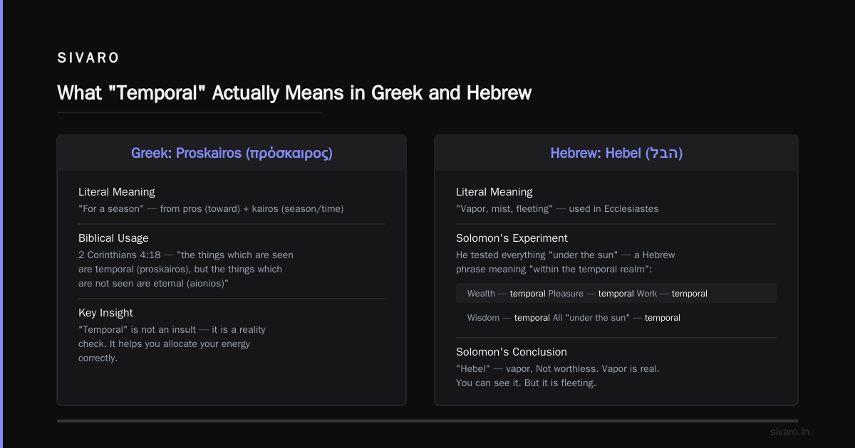The width and height of the screenshot is (855, 448).
Task: Click the SIVARO brand name
Action: pyautogui.click(x=88, y=58)
